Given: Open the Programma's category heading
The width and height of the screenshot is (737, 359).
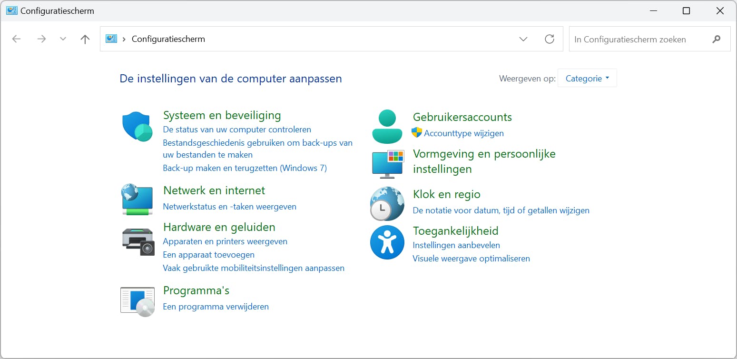Looking at the screenshot, I should (x=197, y=290).
